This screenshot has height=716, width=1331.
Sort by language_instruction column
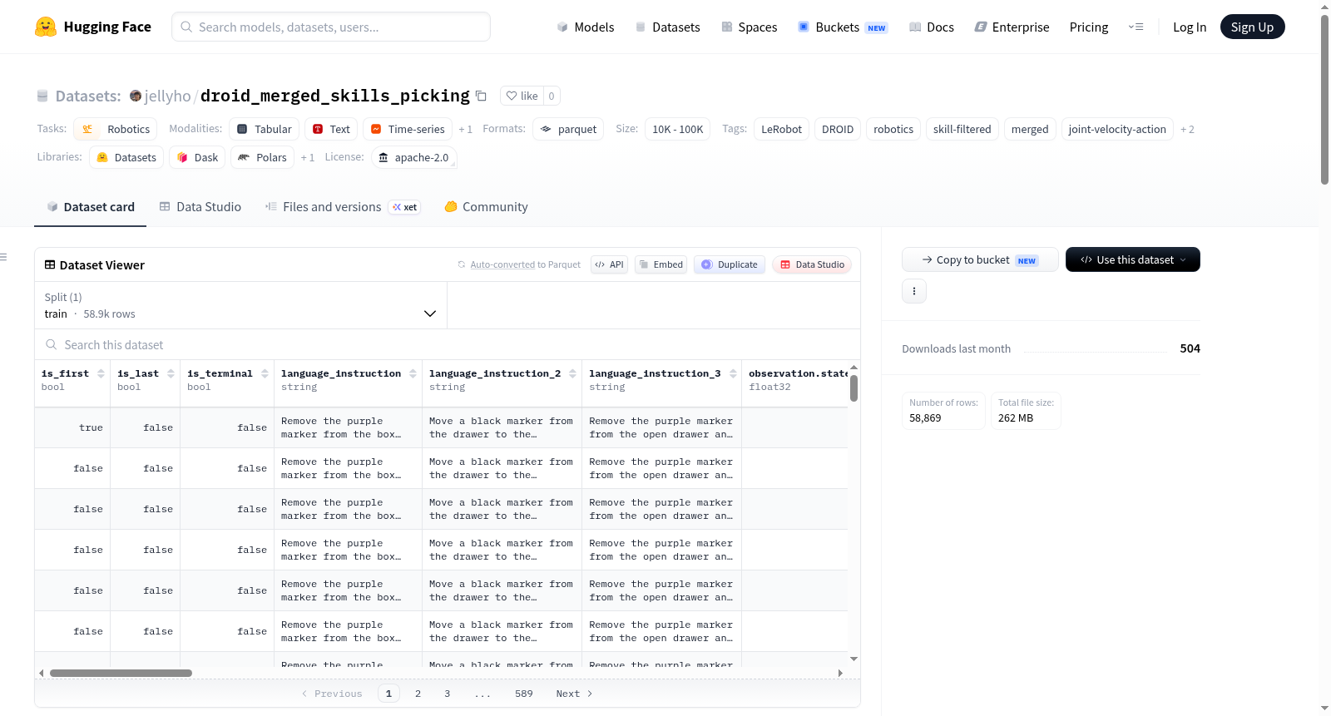point(413,373)
